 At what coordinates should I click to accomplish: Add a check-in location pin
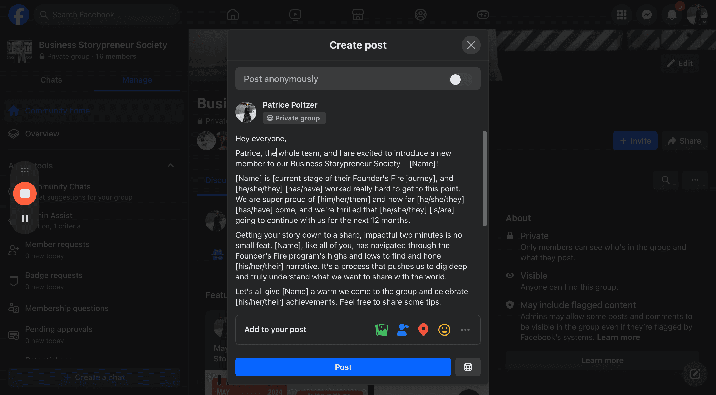[x=423, y=330]
